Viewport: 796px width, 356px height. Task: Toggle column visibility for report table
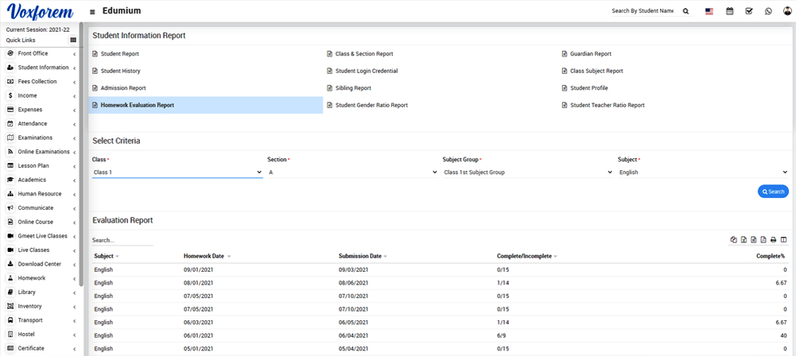tap(783, 240)
